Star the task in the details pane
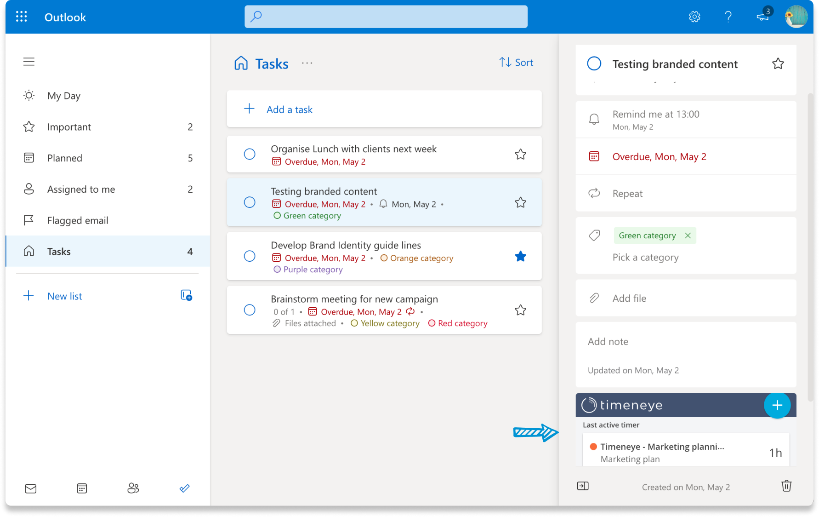This screenshot has width=819, height=517. [x=778, y=63]
